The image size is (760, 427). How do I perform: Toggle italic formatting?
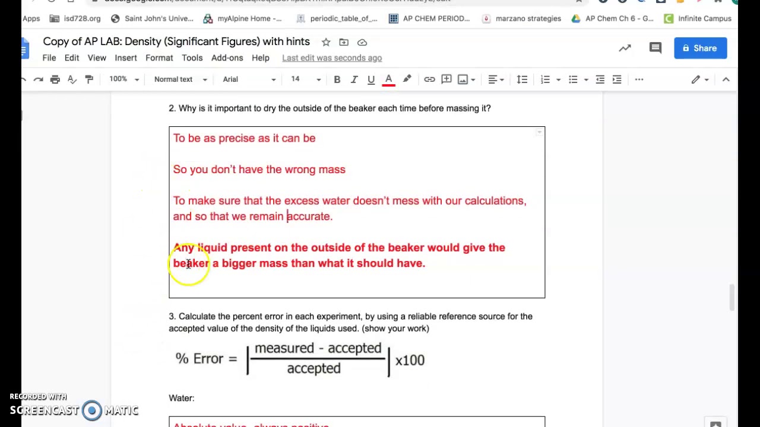click(354, 79)
